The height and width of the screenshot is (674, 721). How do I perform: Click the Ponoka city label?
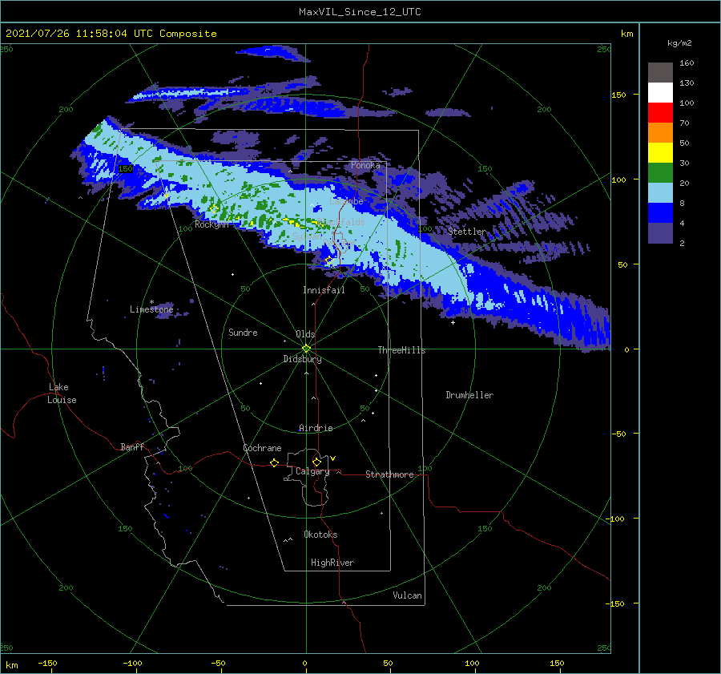point(365,165)
